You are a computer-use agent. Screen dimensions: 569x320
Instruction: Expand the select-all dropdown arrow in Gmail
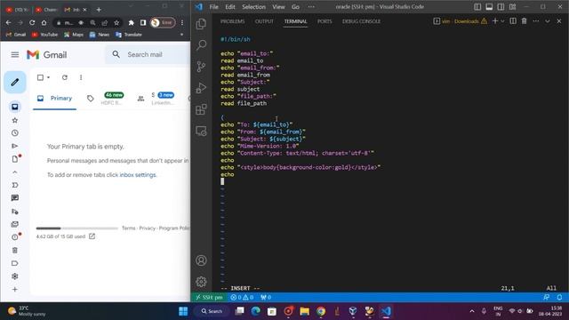[48, 77]
